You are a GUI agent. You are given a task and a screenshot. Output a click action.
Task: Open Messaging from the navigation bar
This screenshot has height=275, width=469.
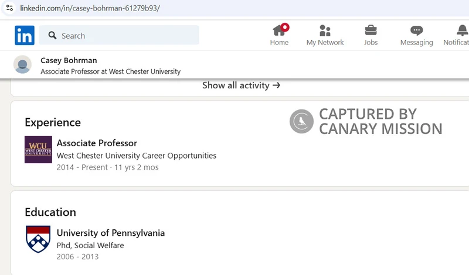[x=416, y=35]
